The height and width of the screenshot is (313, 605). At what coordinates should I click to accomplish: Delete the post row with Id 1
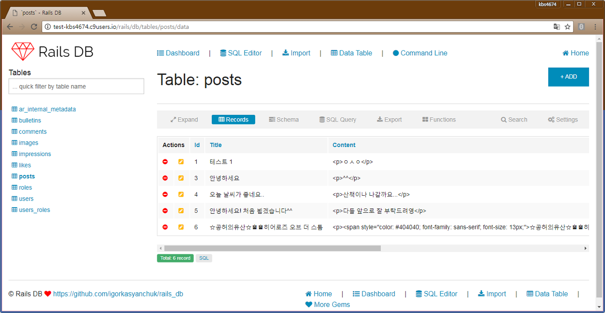pyautogui.click(x=165, y=162)
